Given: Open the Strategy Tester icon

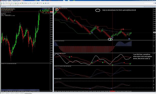Looking at the screenshot, I should point(13,3).
